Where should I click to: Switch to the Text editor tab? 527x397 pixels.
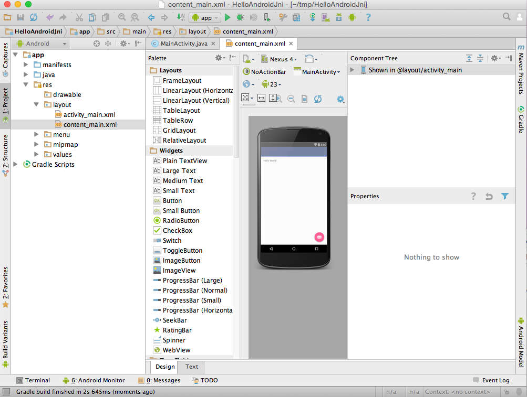[x=192, y=367]
